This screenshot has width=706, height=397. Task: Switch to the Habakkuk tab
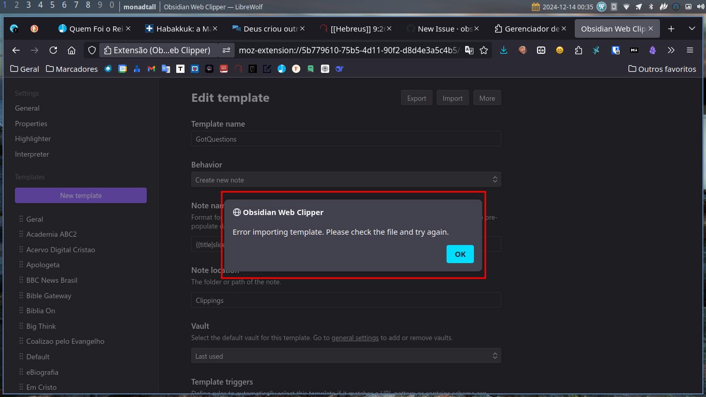[181, 29]
